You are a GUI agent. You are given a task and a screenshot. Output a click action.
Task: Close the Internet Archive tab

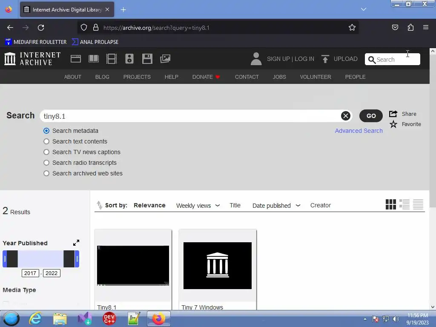click(107, 9)
